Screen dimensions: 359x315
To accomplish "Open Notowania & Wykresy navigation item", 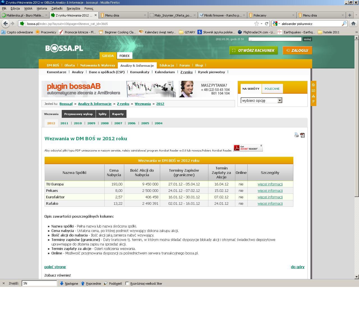I will point(98,65).
